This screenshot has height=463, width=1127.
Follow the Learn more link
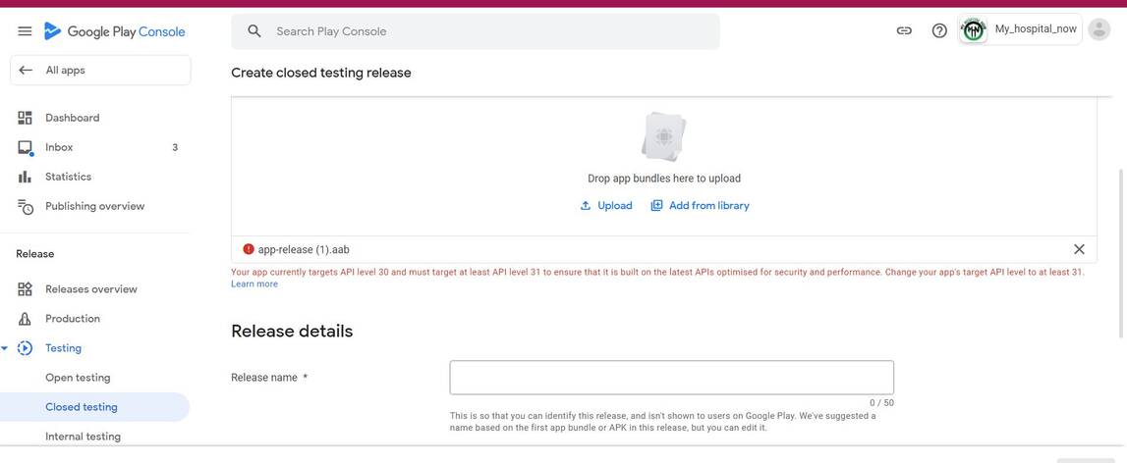tap(254, 284)
